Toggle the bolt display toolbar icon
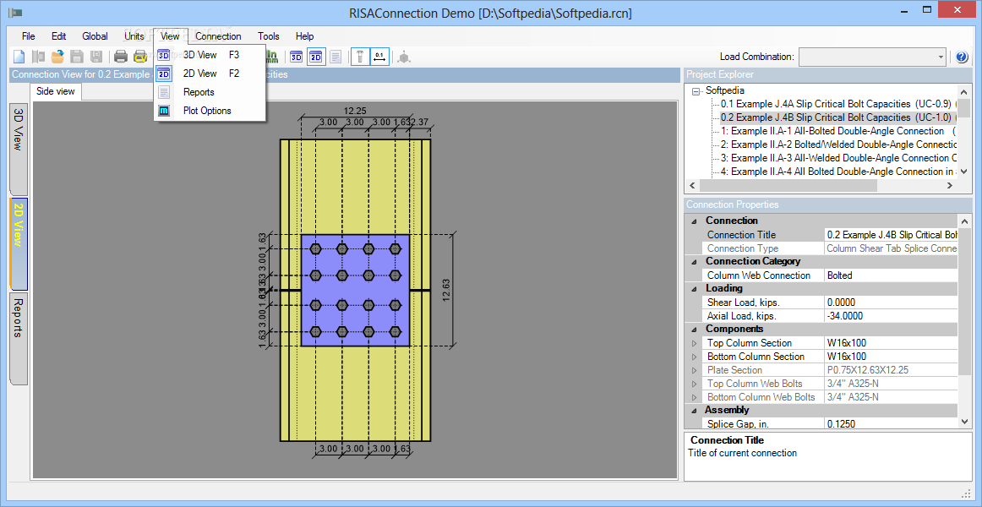This screenshot has height=507, width=982. pos(360,57)
